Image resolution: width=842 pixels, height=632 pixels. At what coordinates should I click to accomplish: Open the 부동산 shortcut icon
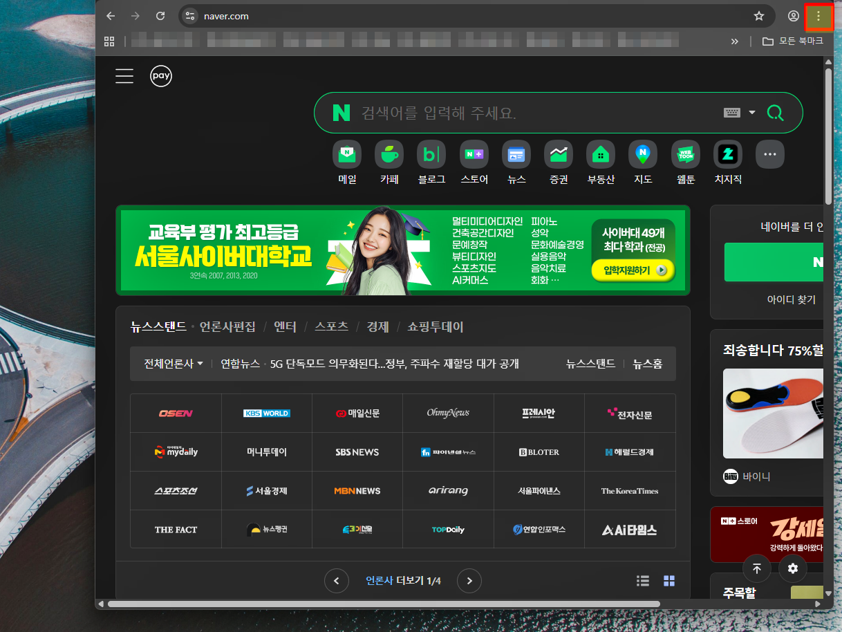[x=601, y=154]
